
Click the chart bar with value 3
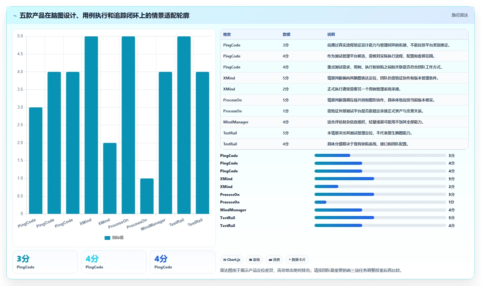(x=36, y=161)
